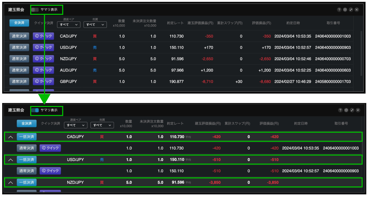
Task: Click クイック button for GBP/JPY row
Action: tap(43, 82)
